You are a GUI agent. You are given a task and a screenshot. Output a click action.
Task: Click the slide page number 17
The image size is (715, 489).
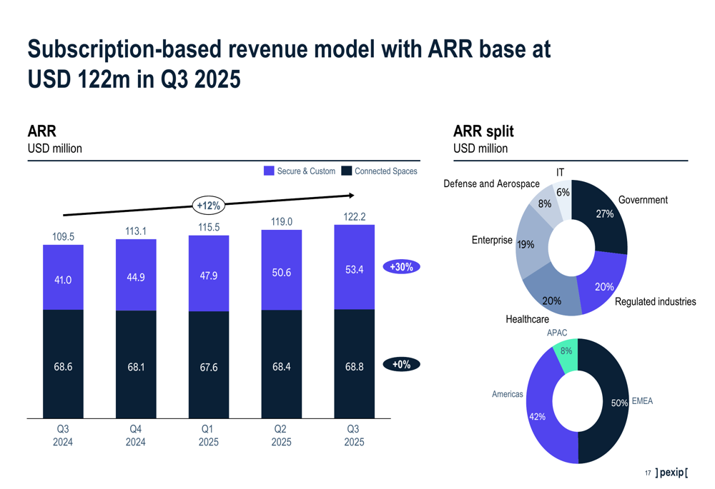(648, 473)
